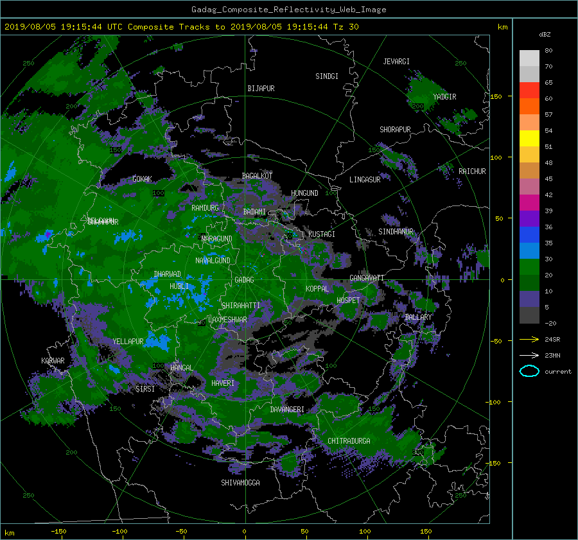The width and height of the screenshot is (578, 540).
Task: Click the 24SR legend text
Action: coord(552,340)
